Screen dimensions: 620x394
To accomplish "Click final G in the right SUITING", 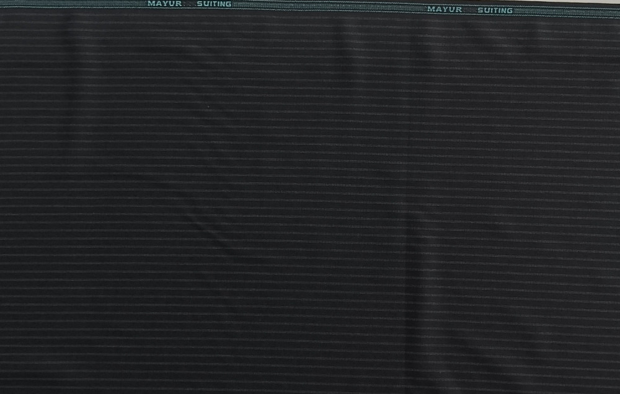I will 509,11.
